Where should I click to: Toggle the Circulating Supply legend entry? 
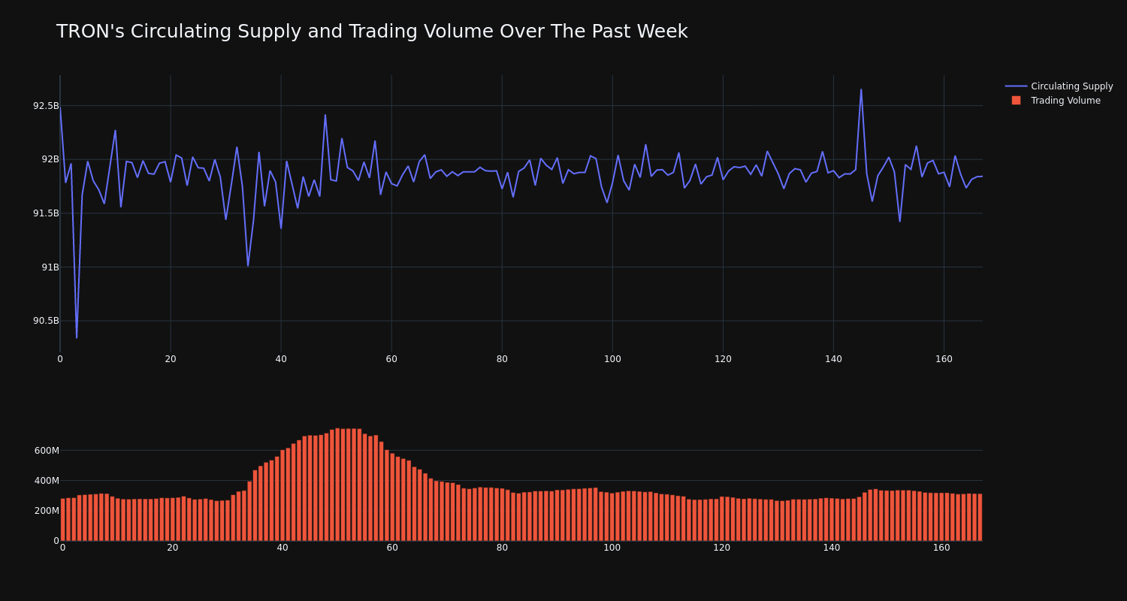pyautogui.click(x=1059, y=86)
